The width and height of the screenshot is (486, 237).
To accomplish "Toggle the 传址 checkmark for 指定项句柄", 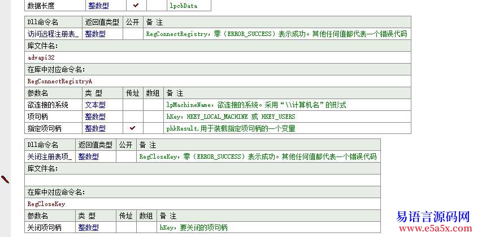I will coord(133,128).
